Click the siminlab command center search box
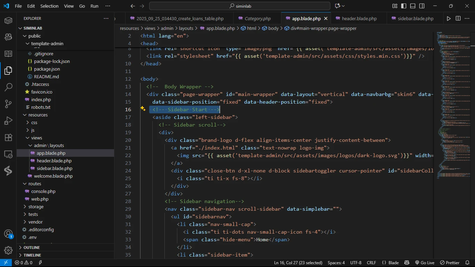Screen dimensions: 475x267 (x=240, y=6)
